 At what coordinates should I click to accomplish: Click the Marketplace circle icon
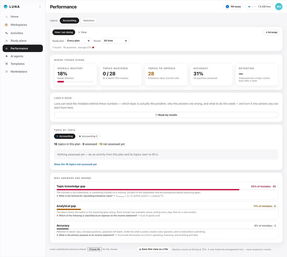point(7,71)
